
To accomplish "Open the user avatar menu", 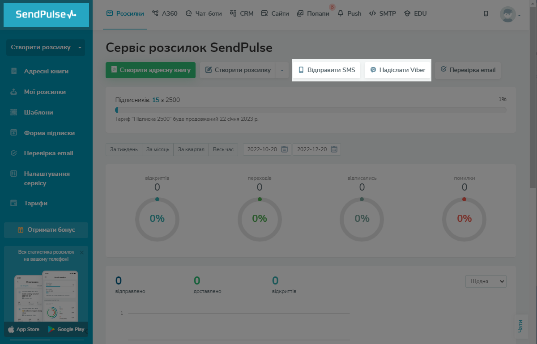I will click(x=510, y=15).
